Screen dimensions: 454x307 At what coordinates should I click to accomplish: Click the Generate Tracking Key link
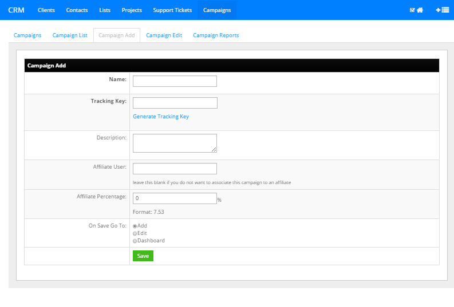161,117
